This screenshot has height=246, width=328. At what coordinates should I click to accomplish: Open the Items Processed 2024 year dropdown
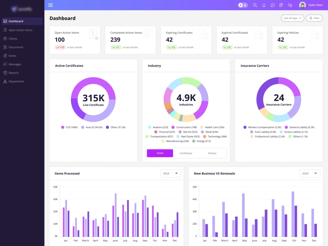(171, 174)
